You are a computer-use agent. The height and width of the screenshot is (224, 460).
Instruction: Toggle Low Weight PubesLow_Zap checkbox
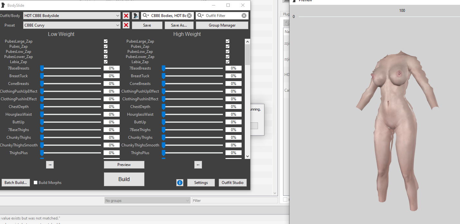(x=106, y=52)
